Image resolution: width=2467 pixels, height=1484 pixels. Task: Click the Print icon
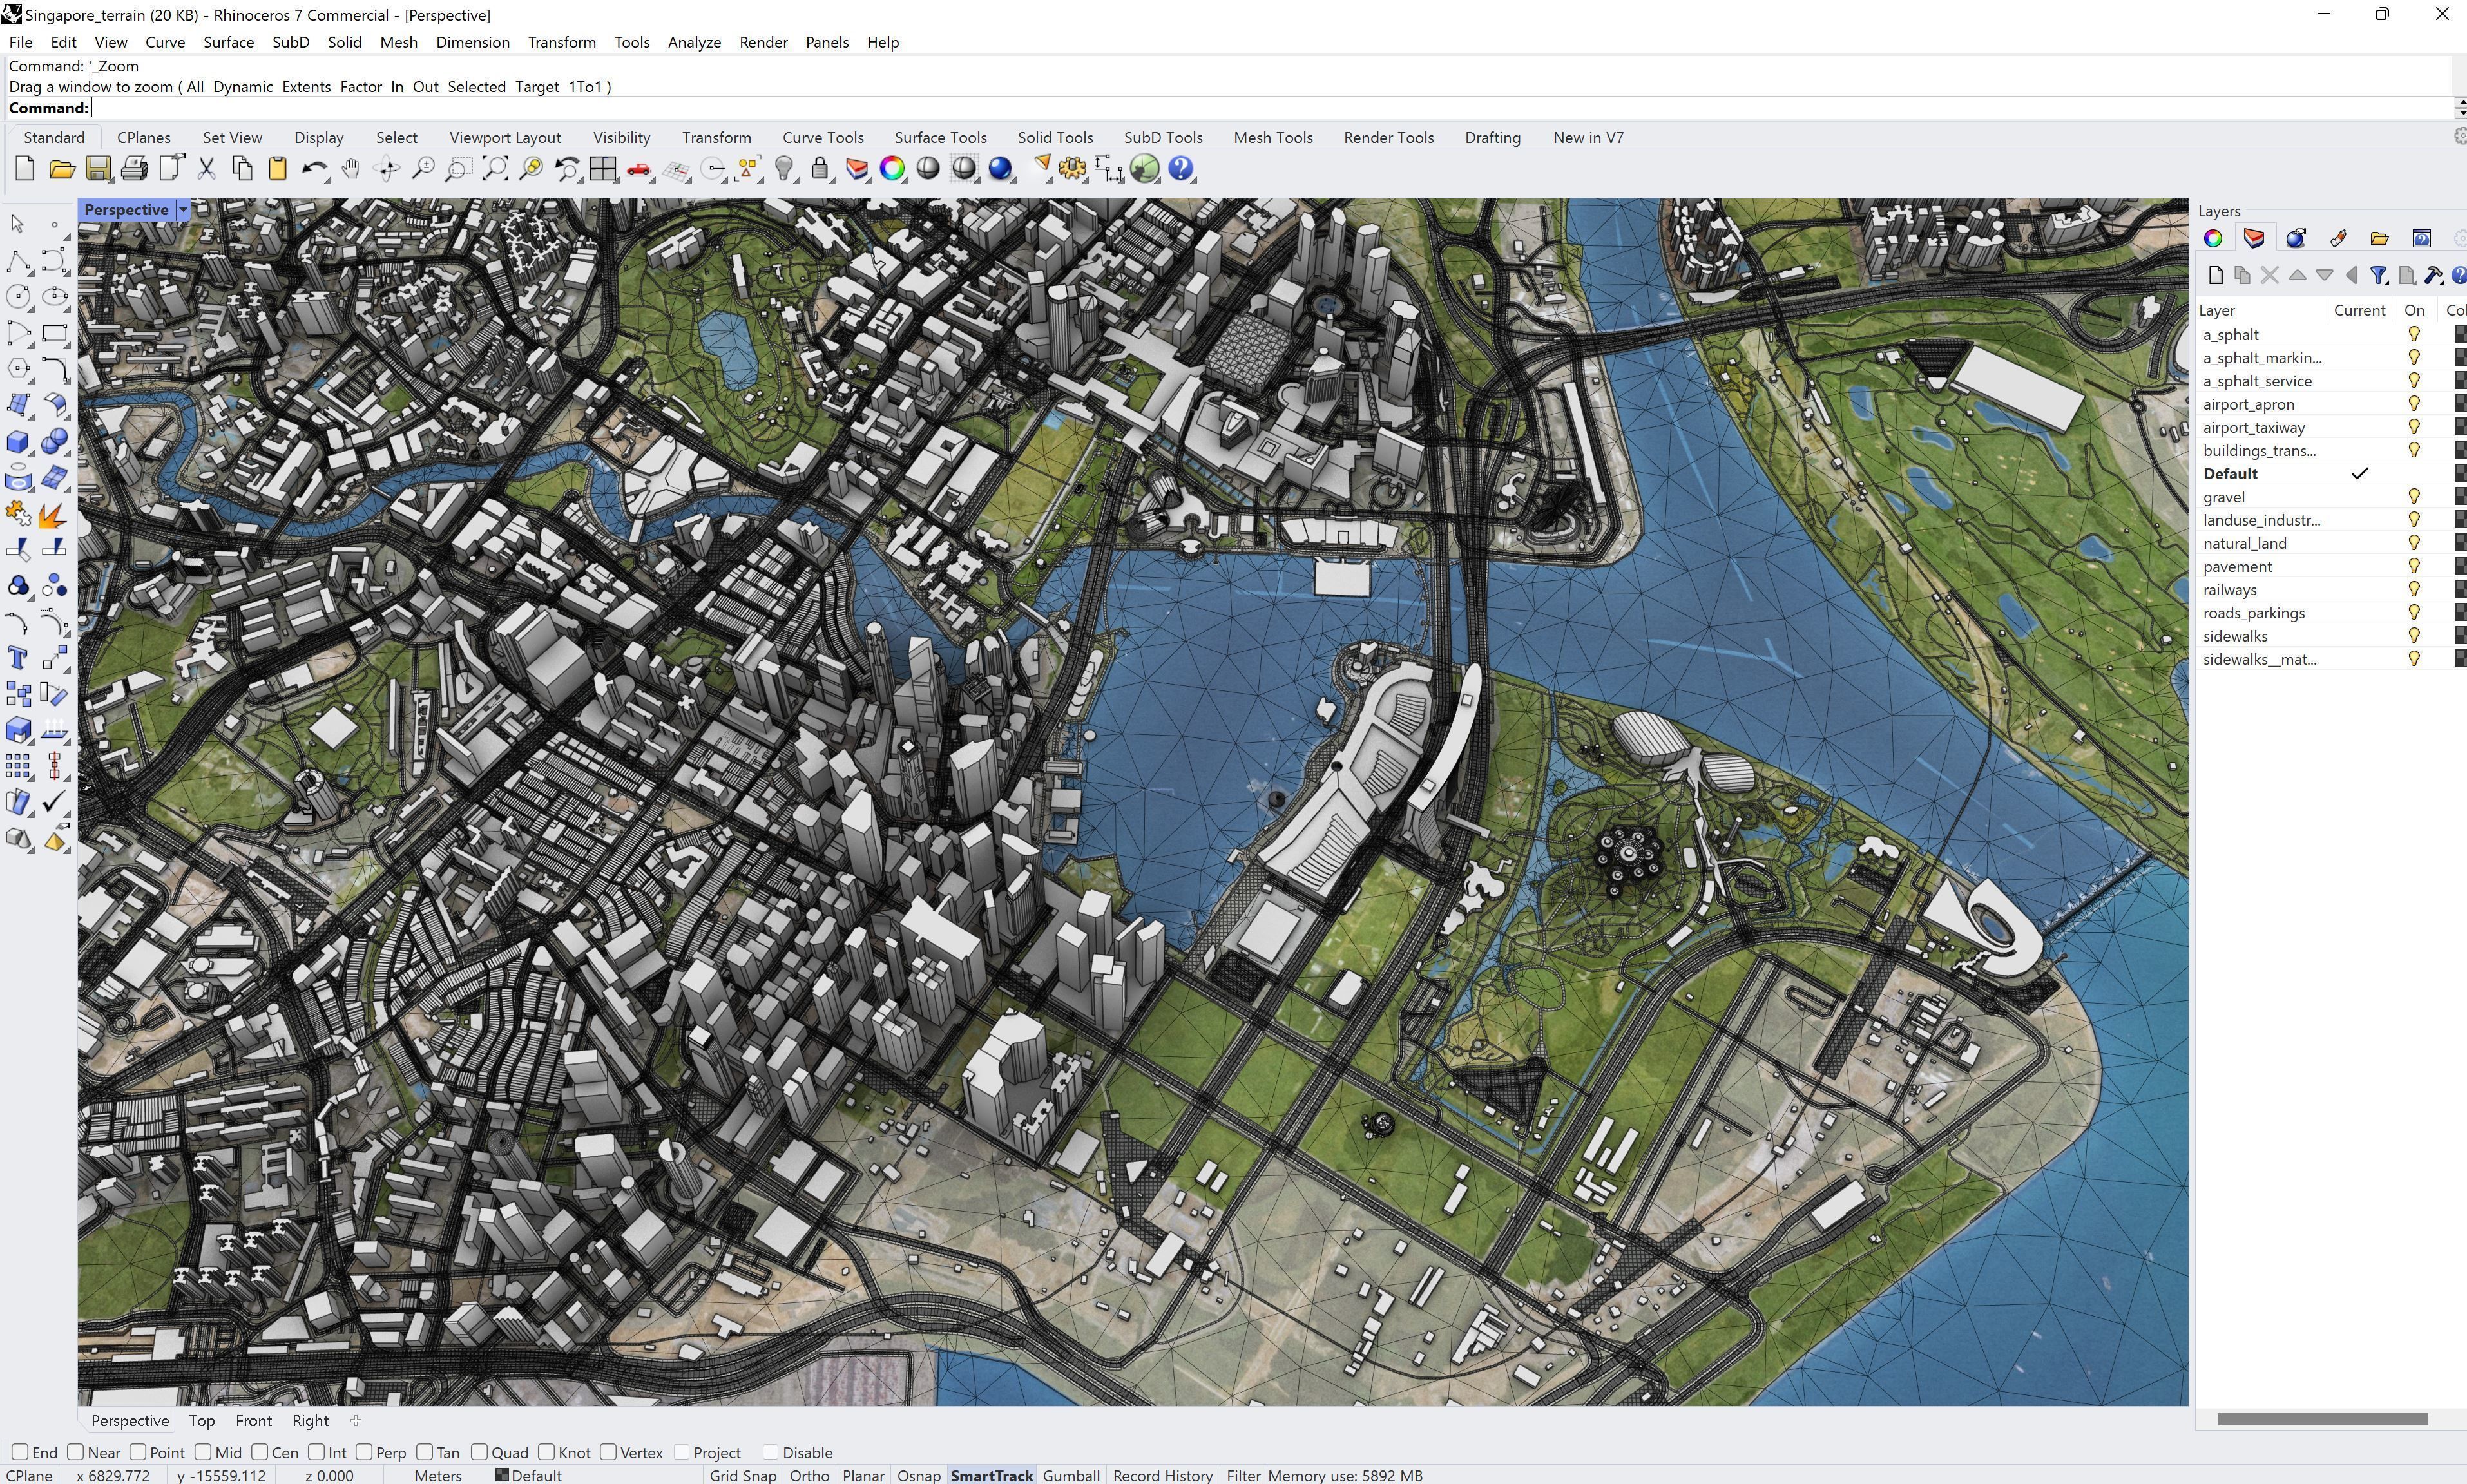click(x=134, y=169)
